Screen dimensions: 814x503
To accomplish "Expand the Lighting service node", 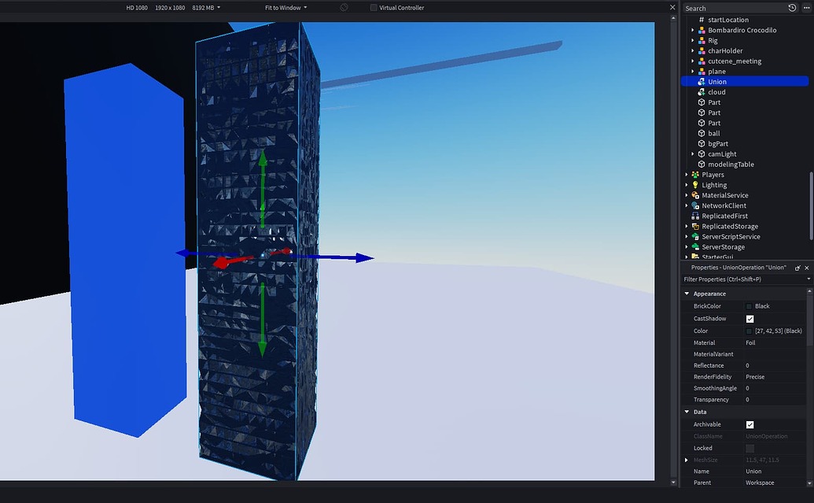I will tap(687, 185).
